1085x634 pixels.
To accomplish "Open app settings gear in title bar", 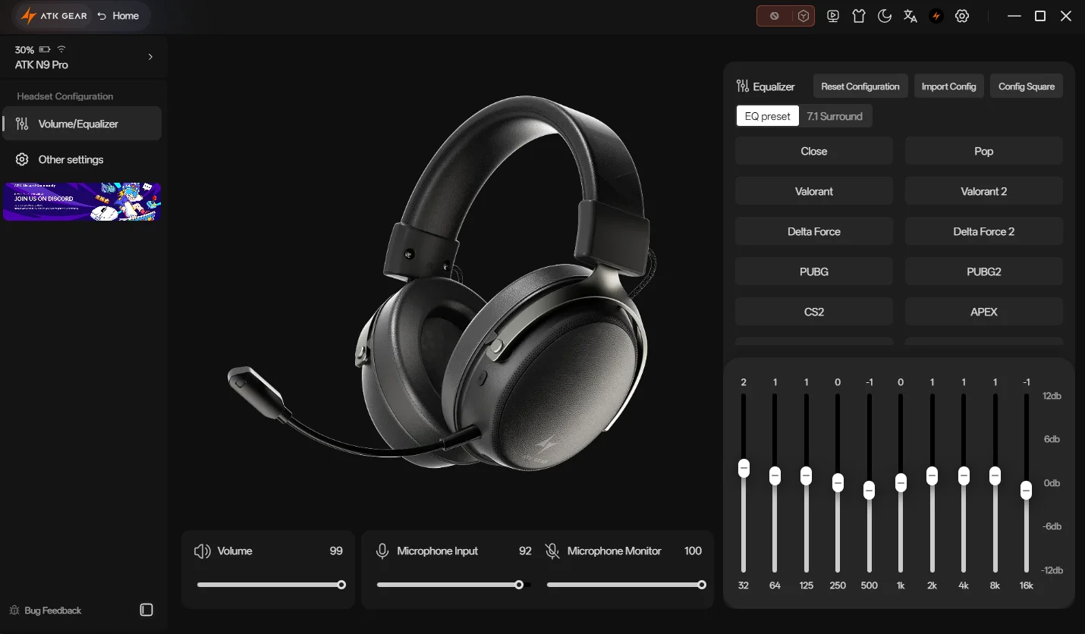I will 962,16.
